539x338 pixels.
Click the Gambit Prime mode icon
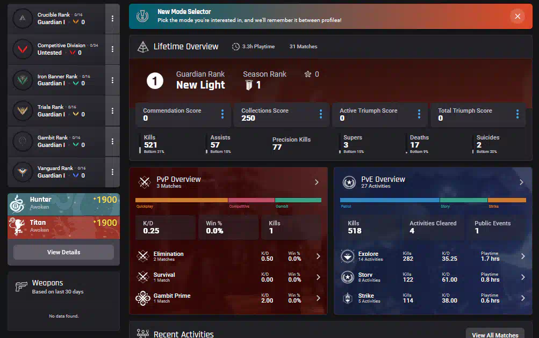[142, 298]
